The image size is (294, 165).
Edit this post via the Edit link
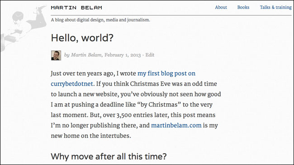pos(150,55)
